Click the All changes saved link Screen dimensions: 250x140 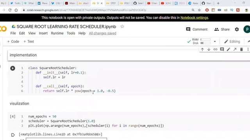pos(102,33)
